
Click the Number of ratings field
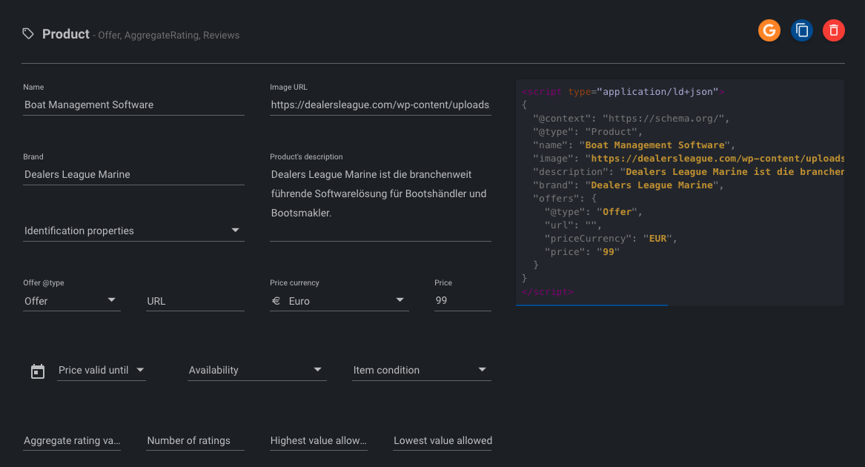coord(195,440)
